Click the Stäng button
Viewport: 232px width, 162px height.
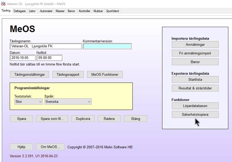[x=136, y=119]
